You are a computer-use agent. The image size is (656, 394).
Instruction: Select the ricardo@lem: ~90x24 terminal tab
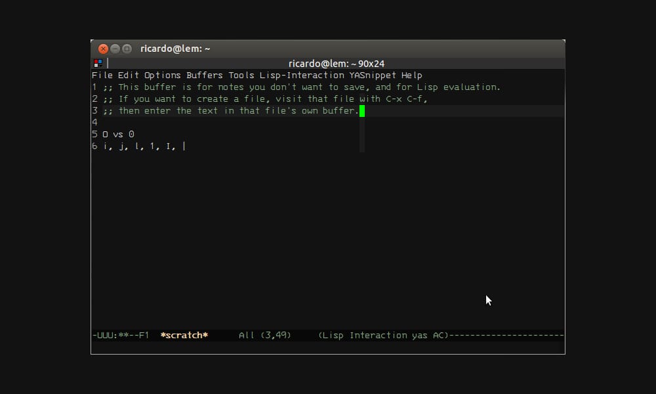(x=336, y=63)
